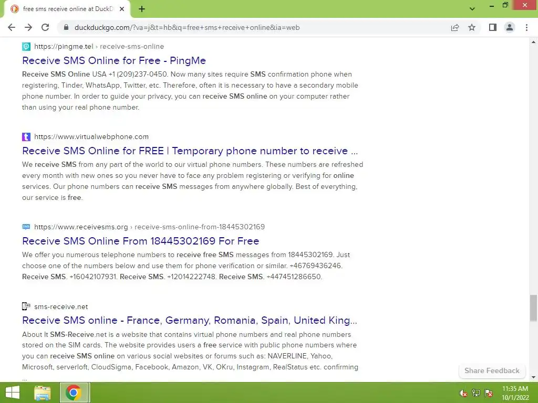This screenshot has width=538, height=403.
Task: Click the receivesms.org favicon
Action: click(26, 227)
